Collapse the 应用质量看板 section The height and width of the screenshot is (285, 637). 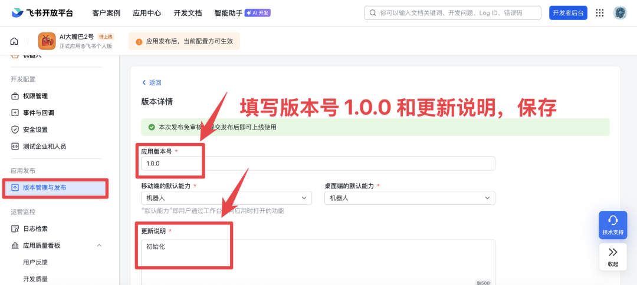click(x=99, y=246)
